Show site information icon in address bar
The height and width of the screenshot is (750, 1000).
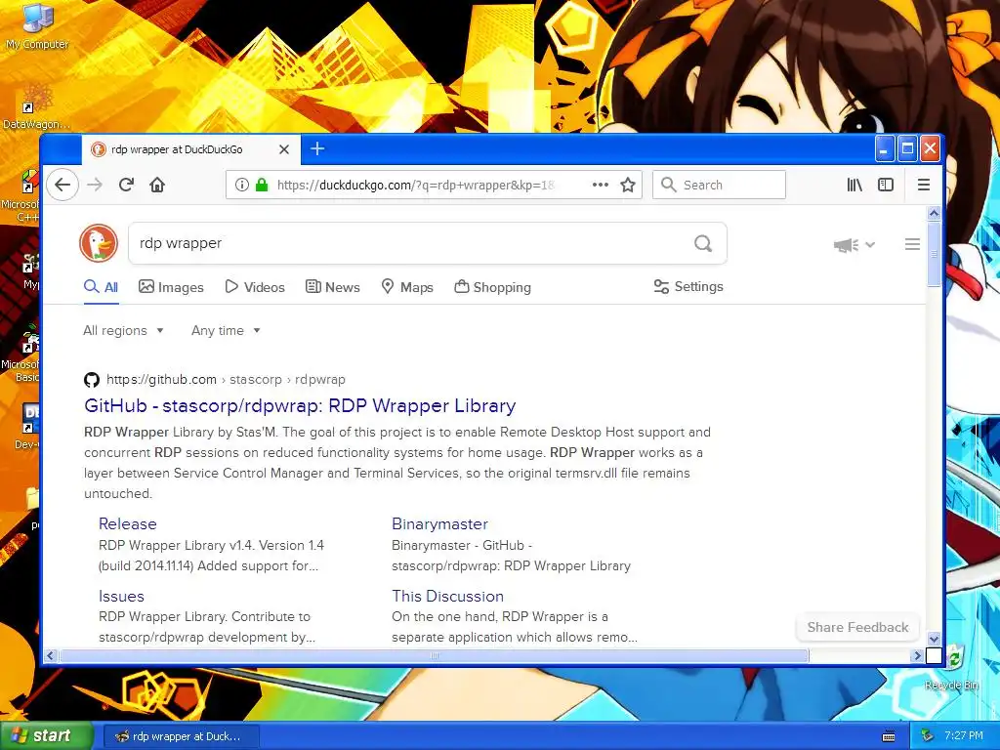(x=242, y=185)
